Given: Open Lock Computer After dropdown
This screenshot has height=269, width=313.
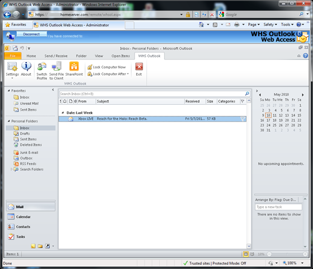Looking at the screenshot, I should coord(128,74).
